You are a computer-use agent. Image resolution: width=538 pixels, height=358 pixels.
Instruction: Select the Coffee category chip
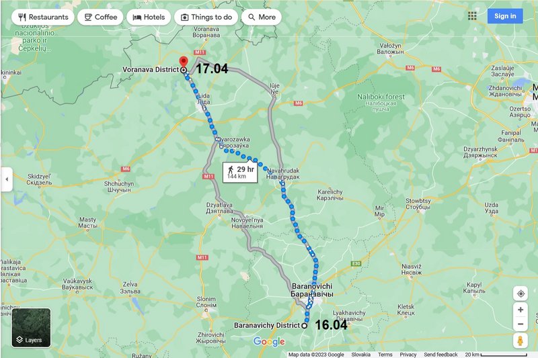tap(100, 17)
